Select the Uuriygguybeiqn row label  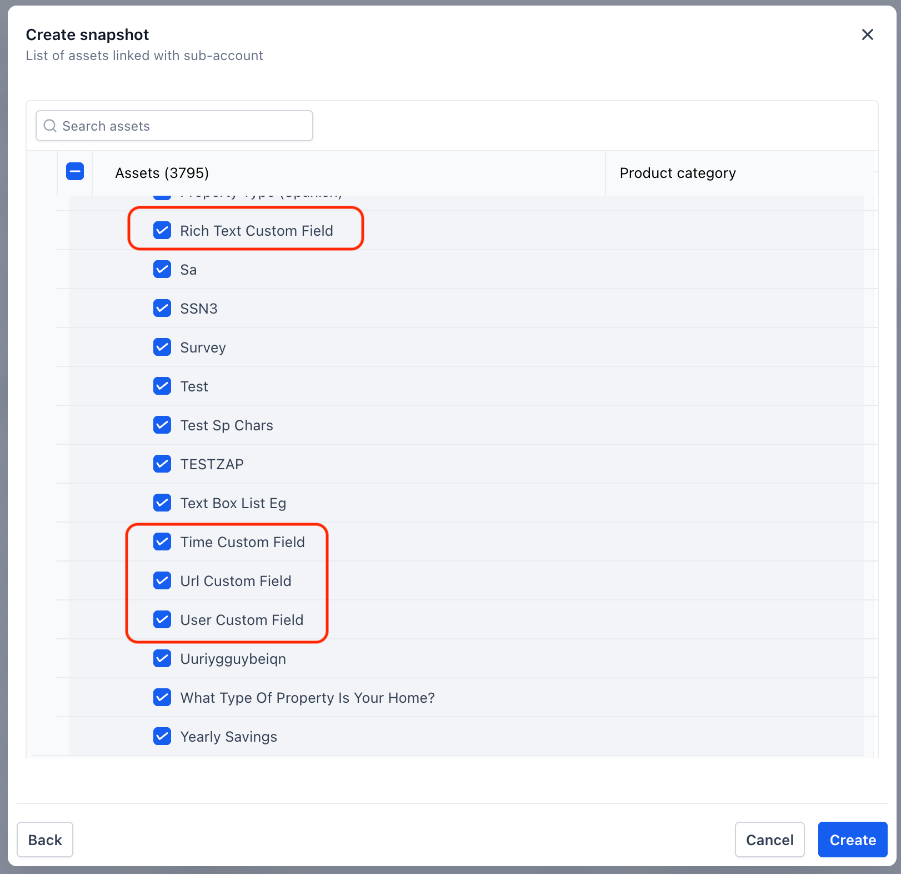(x=233, y=659)
